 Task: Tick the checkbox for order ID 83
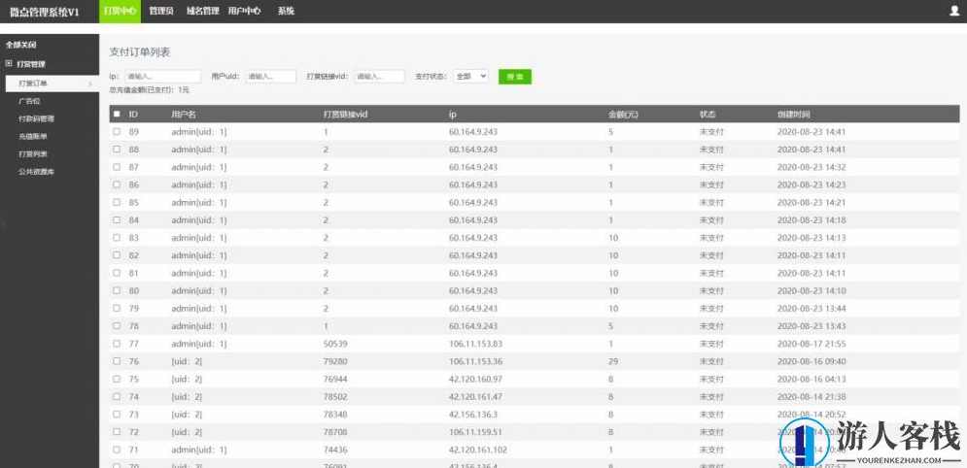click(x=117, y=238)
